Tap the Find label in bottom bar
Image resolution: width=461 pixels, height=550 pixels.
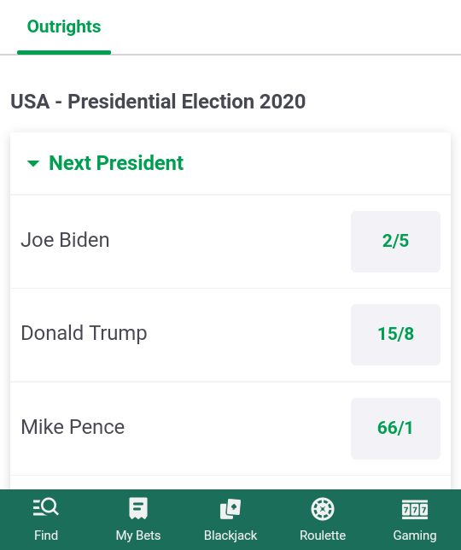point(46,535)
